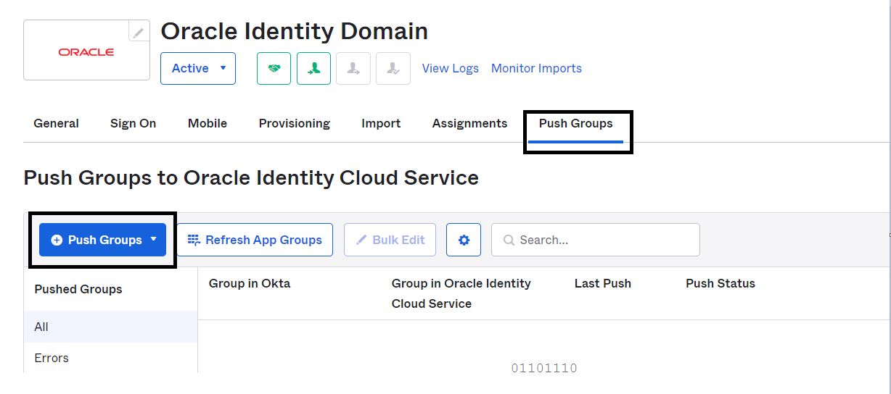Click the Refresh App Groups button
Image resolution: width=891 pixels, height=394 pixels.
coord(255,240)
